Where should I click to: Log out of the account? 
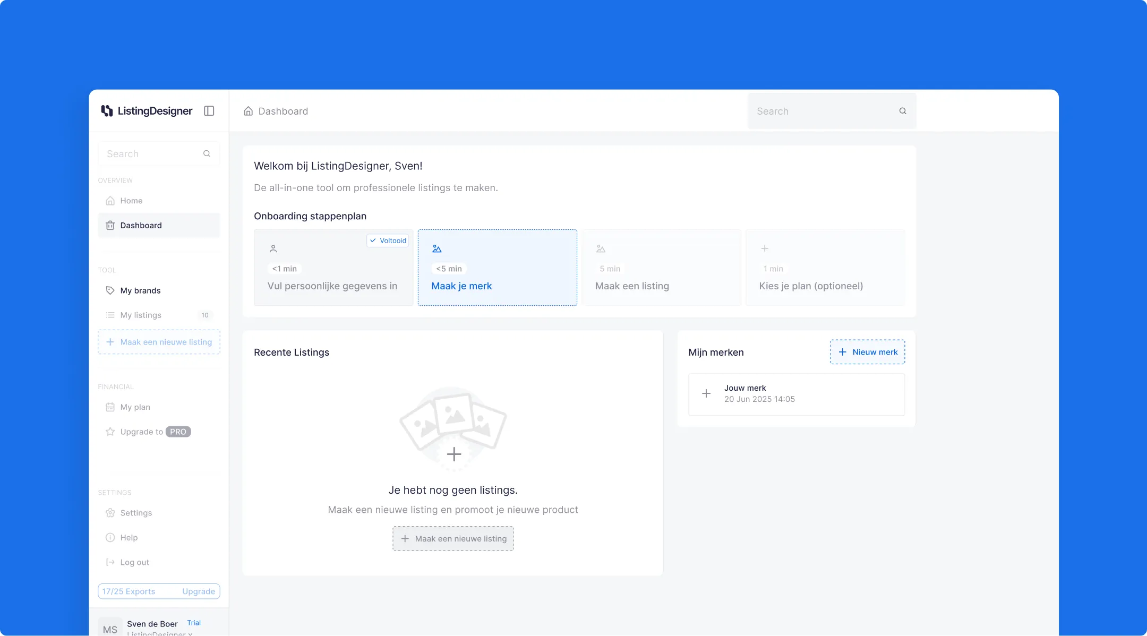pos(159,562)
